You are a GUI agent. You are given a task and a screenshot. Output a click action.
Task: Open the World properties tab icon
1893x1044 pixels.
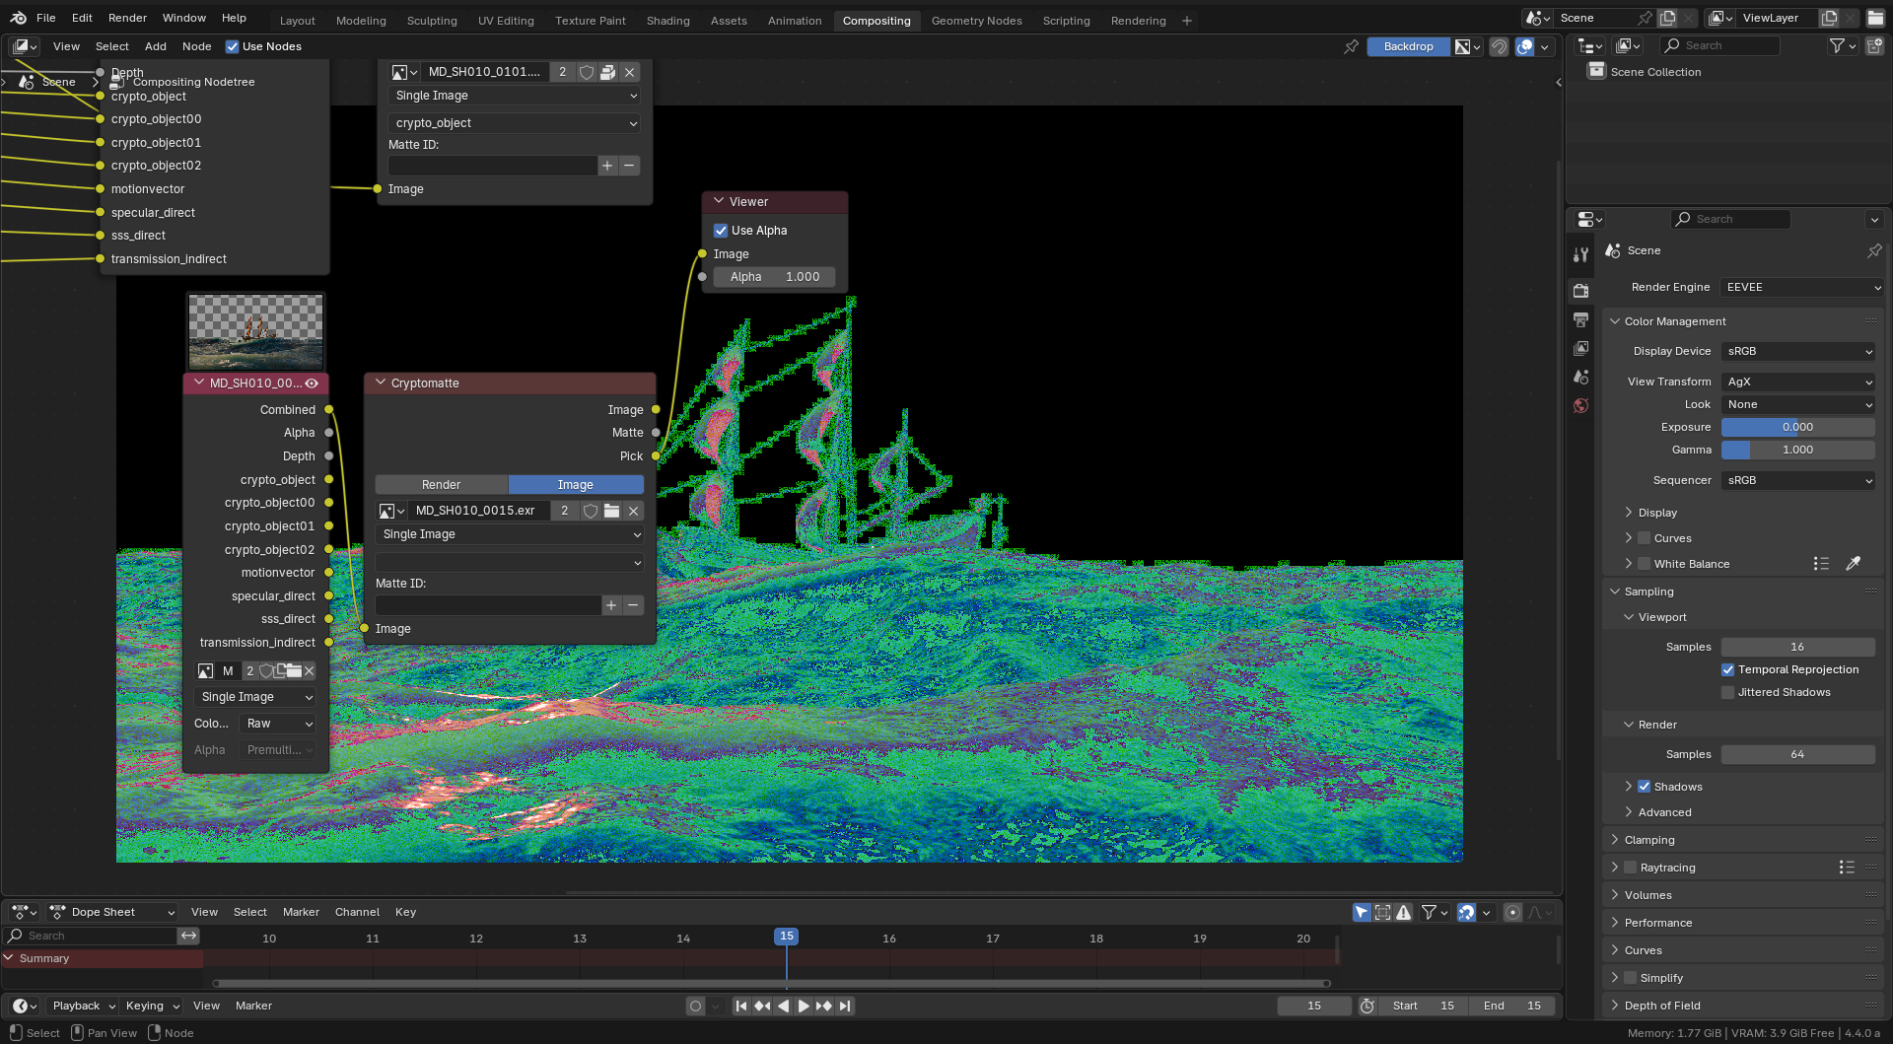pyautogui.click(x=1580, y=406)
